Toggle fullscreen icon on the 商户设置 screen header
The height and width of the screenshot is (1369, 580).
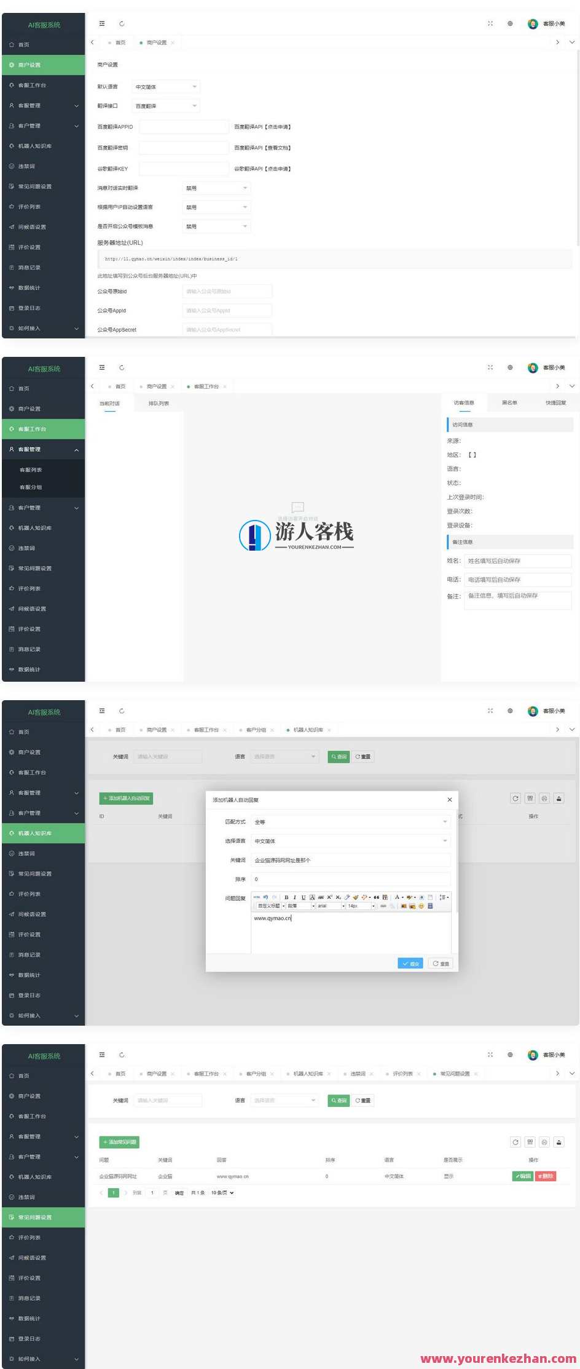(x=490, y=23)
